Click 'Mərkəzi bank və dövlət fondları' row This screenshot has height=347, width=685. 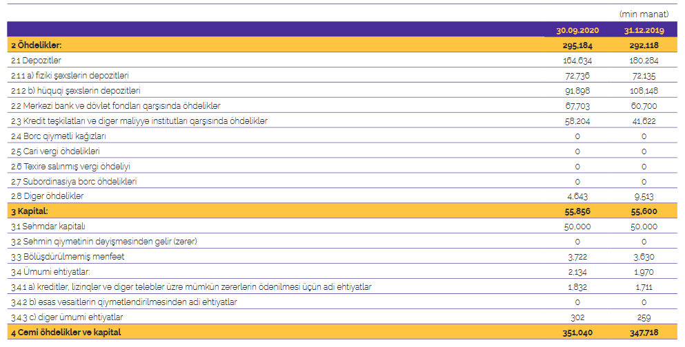tap(342, 105)
